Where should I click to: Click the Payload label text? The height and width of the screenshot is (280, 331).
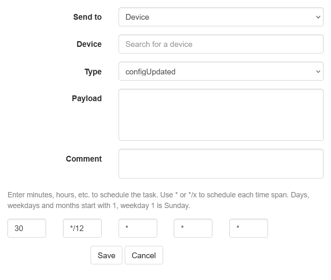click(x=86, y=98)
